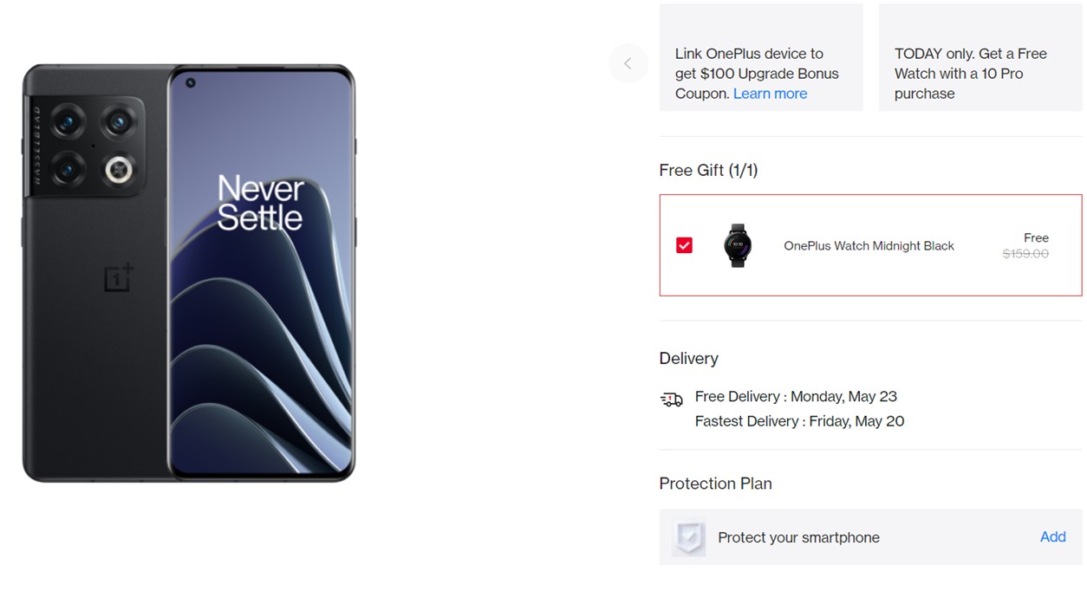Image resolution: width=1087 pixels, height=611 pixels.
Task: Click the crossed-out $159.00 price
Action: (1025, 254)
